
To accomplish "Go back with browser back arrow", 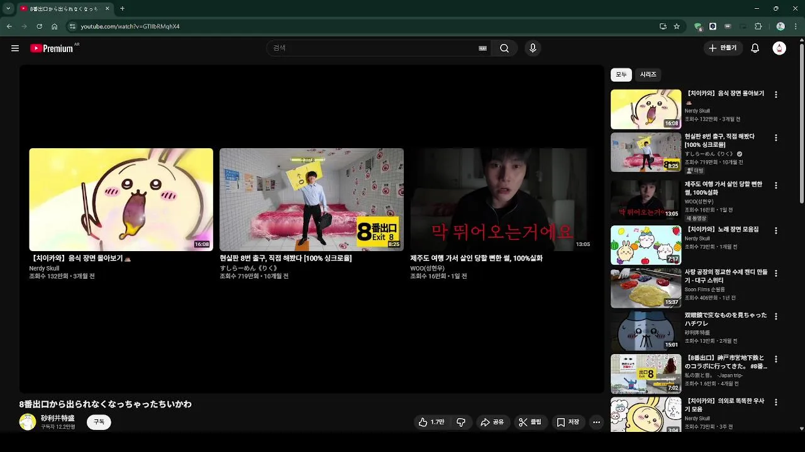I will point(9,26).
